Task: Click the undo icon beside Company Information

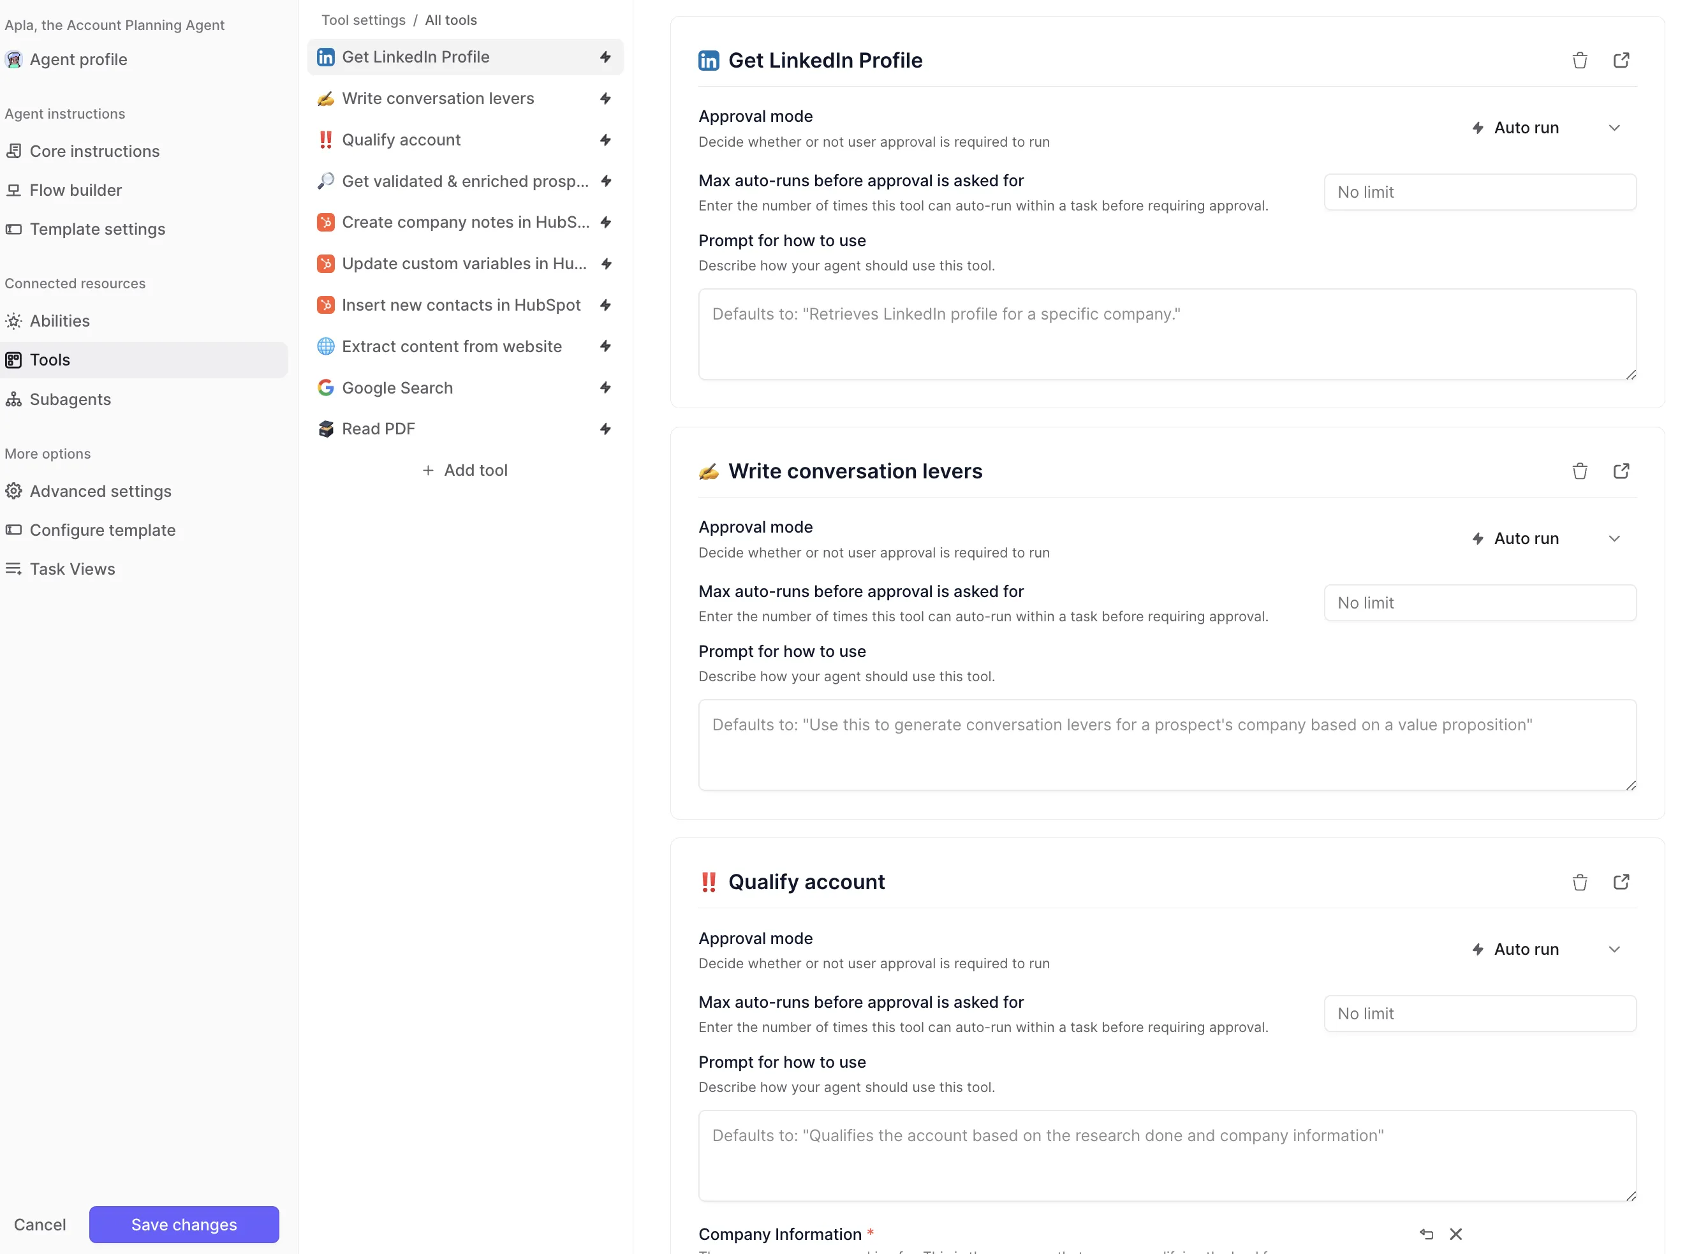Action: (x=1426, y=1234)
